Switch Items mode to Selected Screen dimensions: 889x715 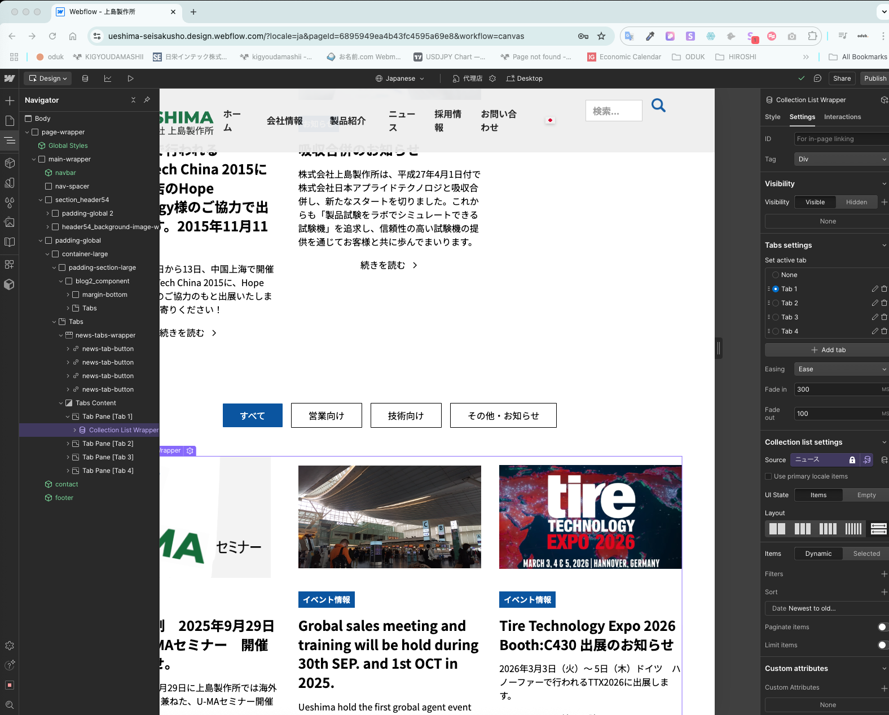pos(866,554)
